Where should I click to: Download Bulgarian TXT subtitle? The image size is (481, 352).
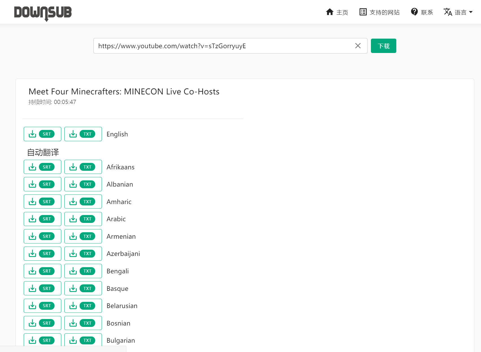[83, 340]
